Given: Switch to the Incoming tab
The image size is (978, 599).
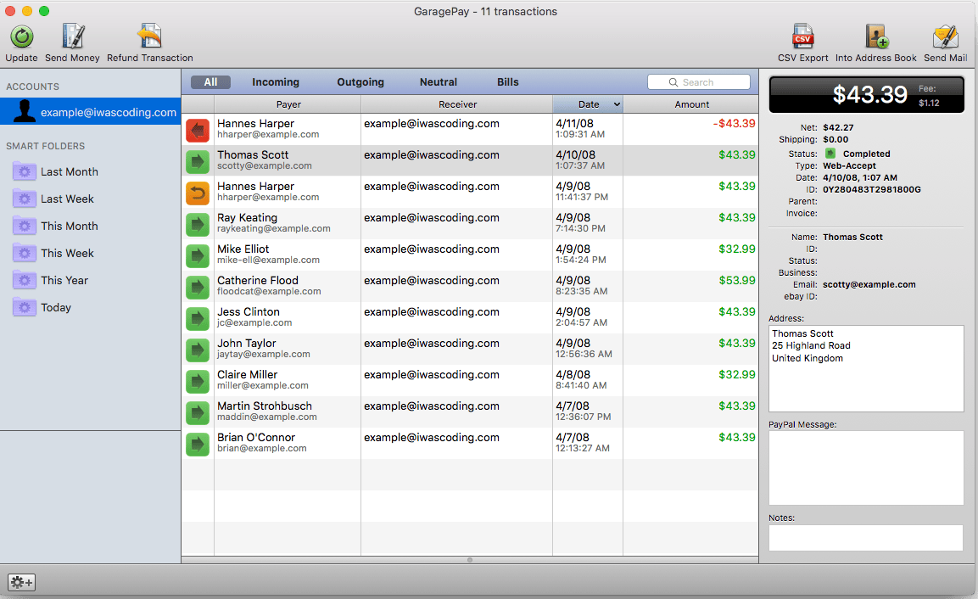Looking at the screenshot, I should (x=276, y=81).
